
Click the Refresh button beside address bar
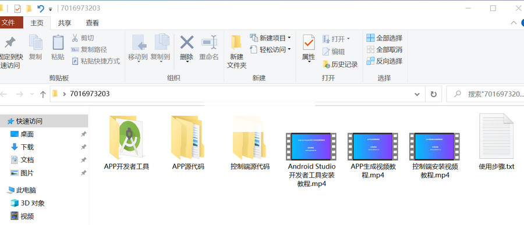(433, 94)
